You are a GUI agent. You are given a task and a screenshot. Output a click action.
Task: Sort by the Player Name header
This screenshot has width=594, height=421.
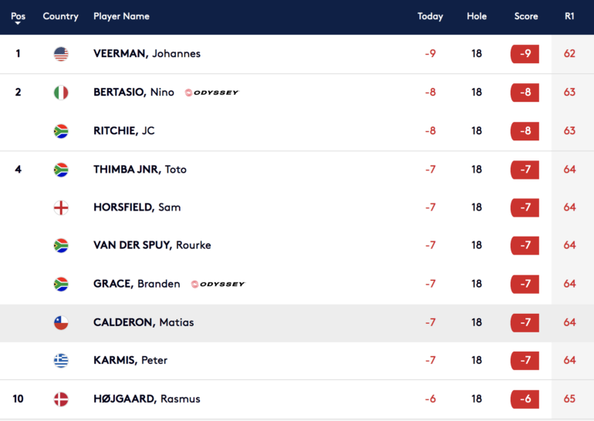pos(121,16)
